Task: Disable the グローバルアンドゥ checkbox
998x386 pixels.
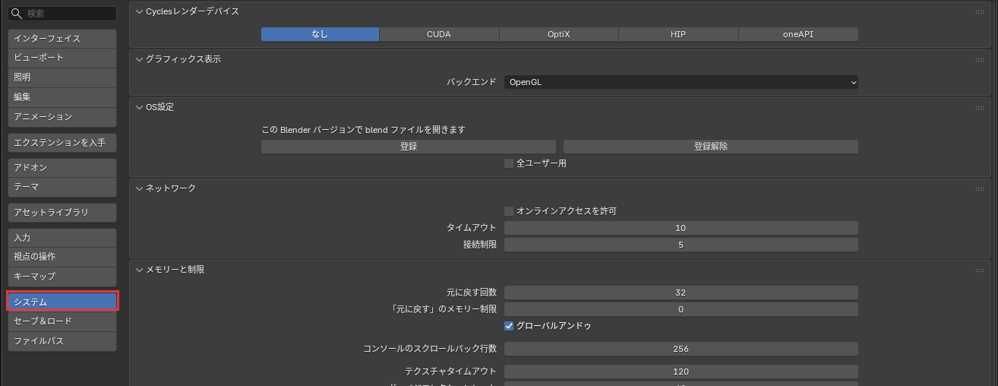Action: tap(509, 326)
